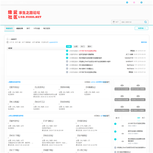Open the 『问答互助』 forum
The width and height of the screenshot is (153, 153).
pos(82,121)
